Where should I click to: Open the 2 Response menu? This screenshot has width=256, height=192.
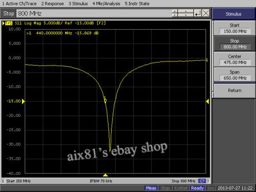click(52, 4)
